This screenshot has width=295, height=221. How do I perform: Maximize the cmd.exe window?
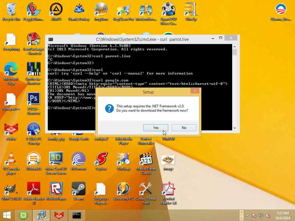coord(221,38)
